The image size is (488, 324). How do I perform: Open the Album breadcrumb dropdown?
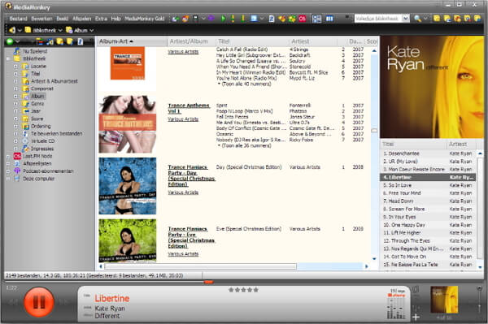91,30
